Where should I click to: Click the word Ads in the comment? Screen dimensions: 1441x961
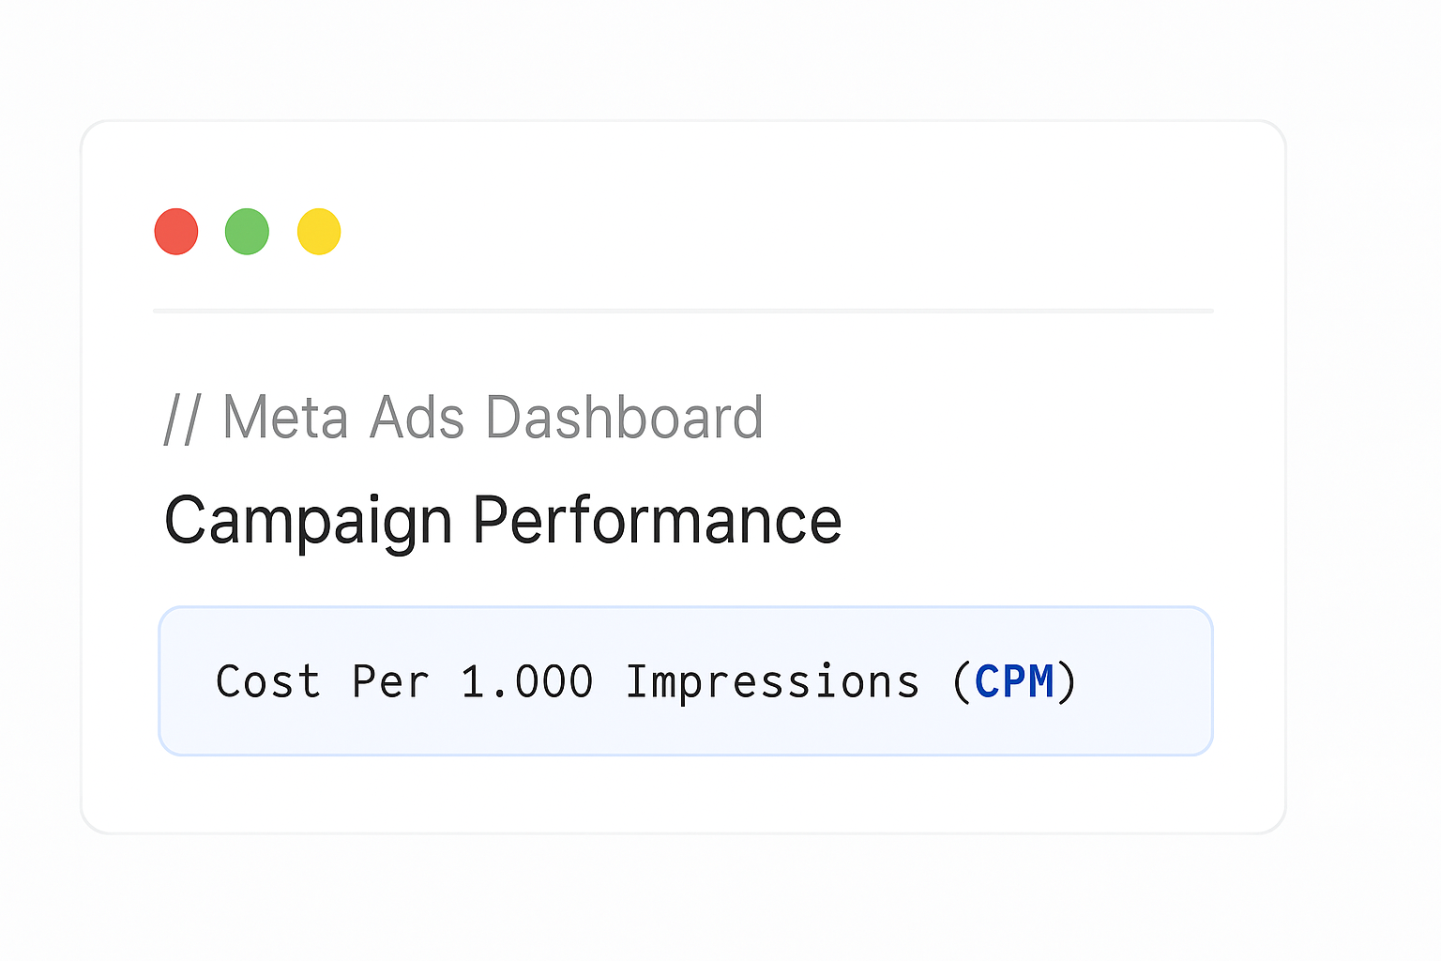pos(417,418)
